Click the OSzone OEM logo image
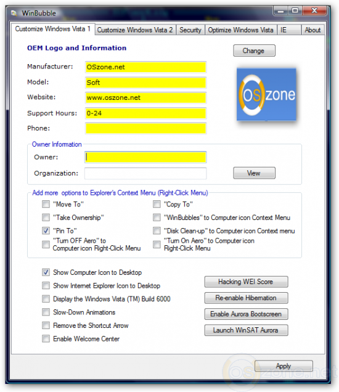The height and width of the screenshot is (392, 339). [x=266, y=94]
